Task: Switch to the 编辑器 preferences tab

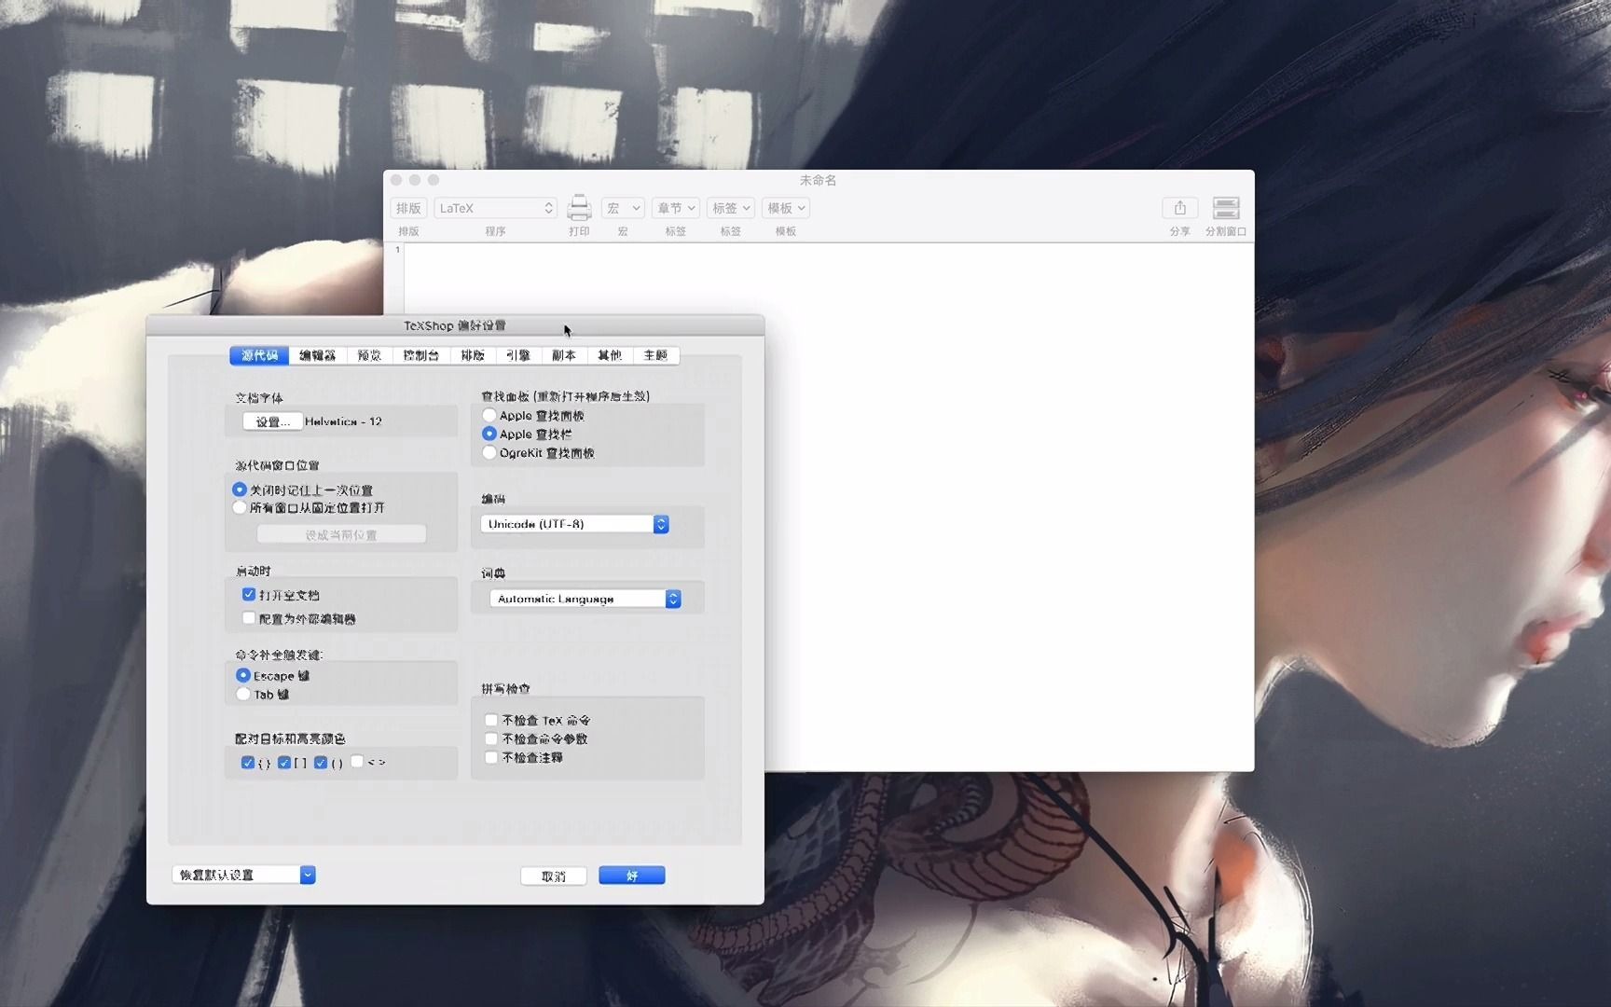Action: 317,355
